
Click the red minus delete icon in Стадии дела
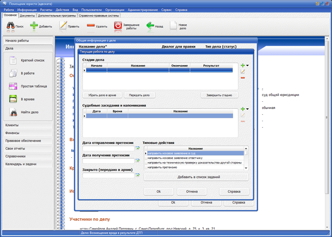[243, 78]
